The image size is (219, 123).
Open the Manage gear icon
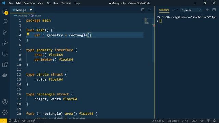pos(5,112)
